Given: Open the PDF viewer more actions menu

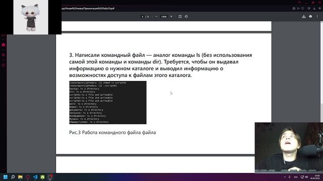Looking at the screenshot, I should [317, 17].
